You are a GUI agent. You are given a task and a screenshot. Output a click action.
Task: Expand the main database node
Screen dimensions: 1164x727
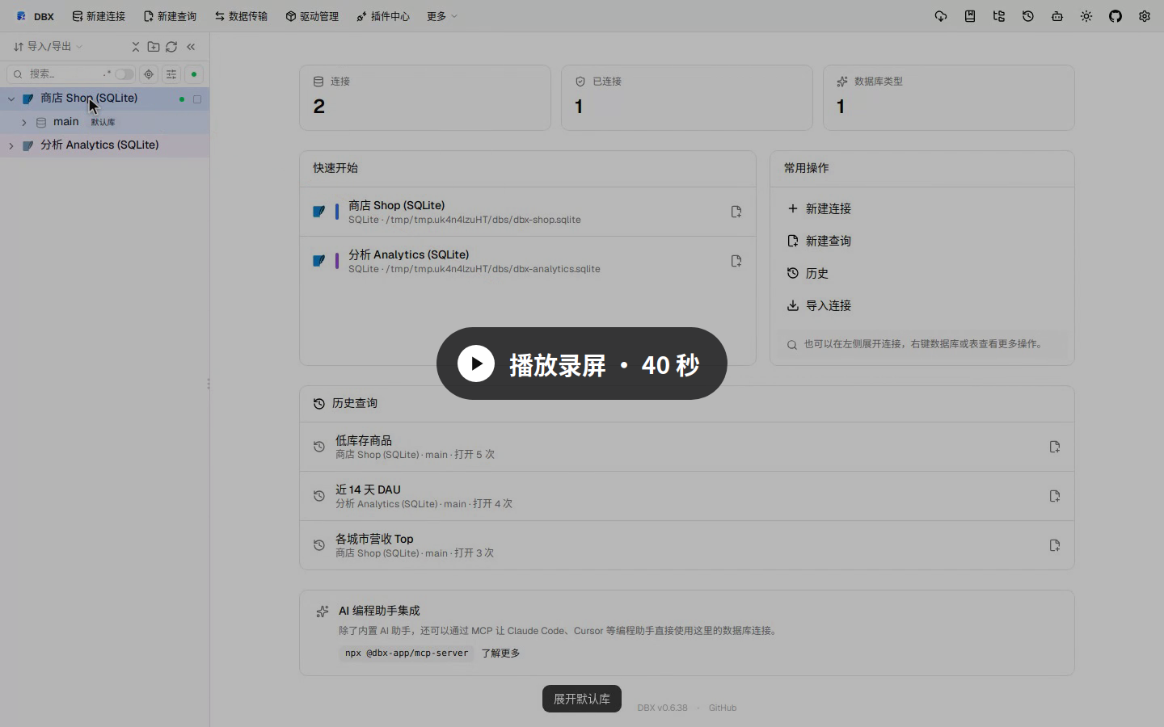24,123
